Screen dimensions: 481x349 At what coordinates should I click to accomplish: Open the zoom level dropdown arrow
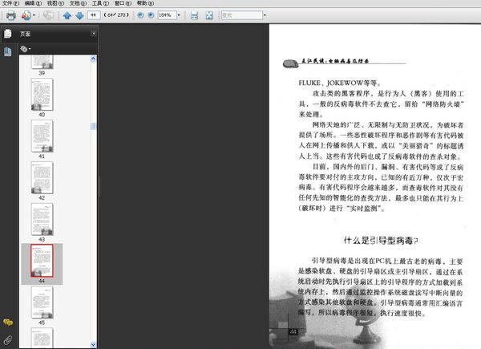click(x=179, y=15)
